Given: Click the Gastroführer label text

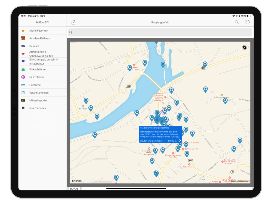Looking at the screenshot, I should 37,77.
